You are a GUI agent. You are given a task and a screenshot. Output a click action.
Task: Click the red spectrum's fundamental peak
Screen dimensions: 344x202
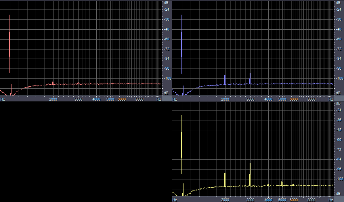click(x=10, y=55)
